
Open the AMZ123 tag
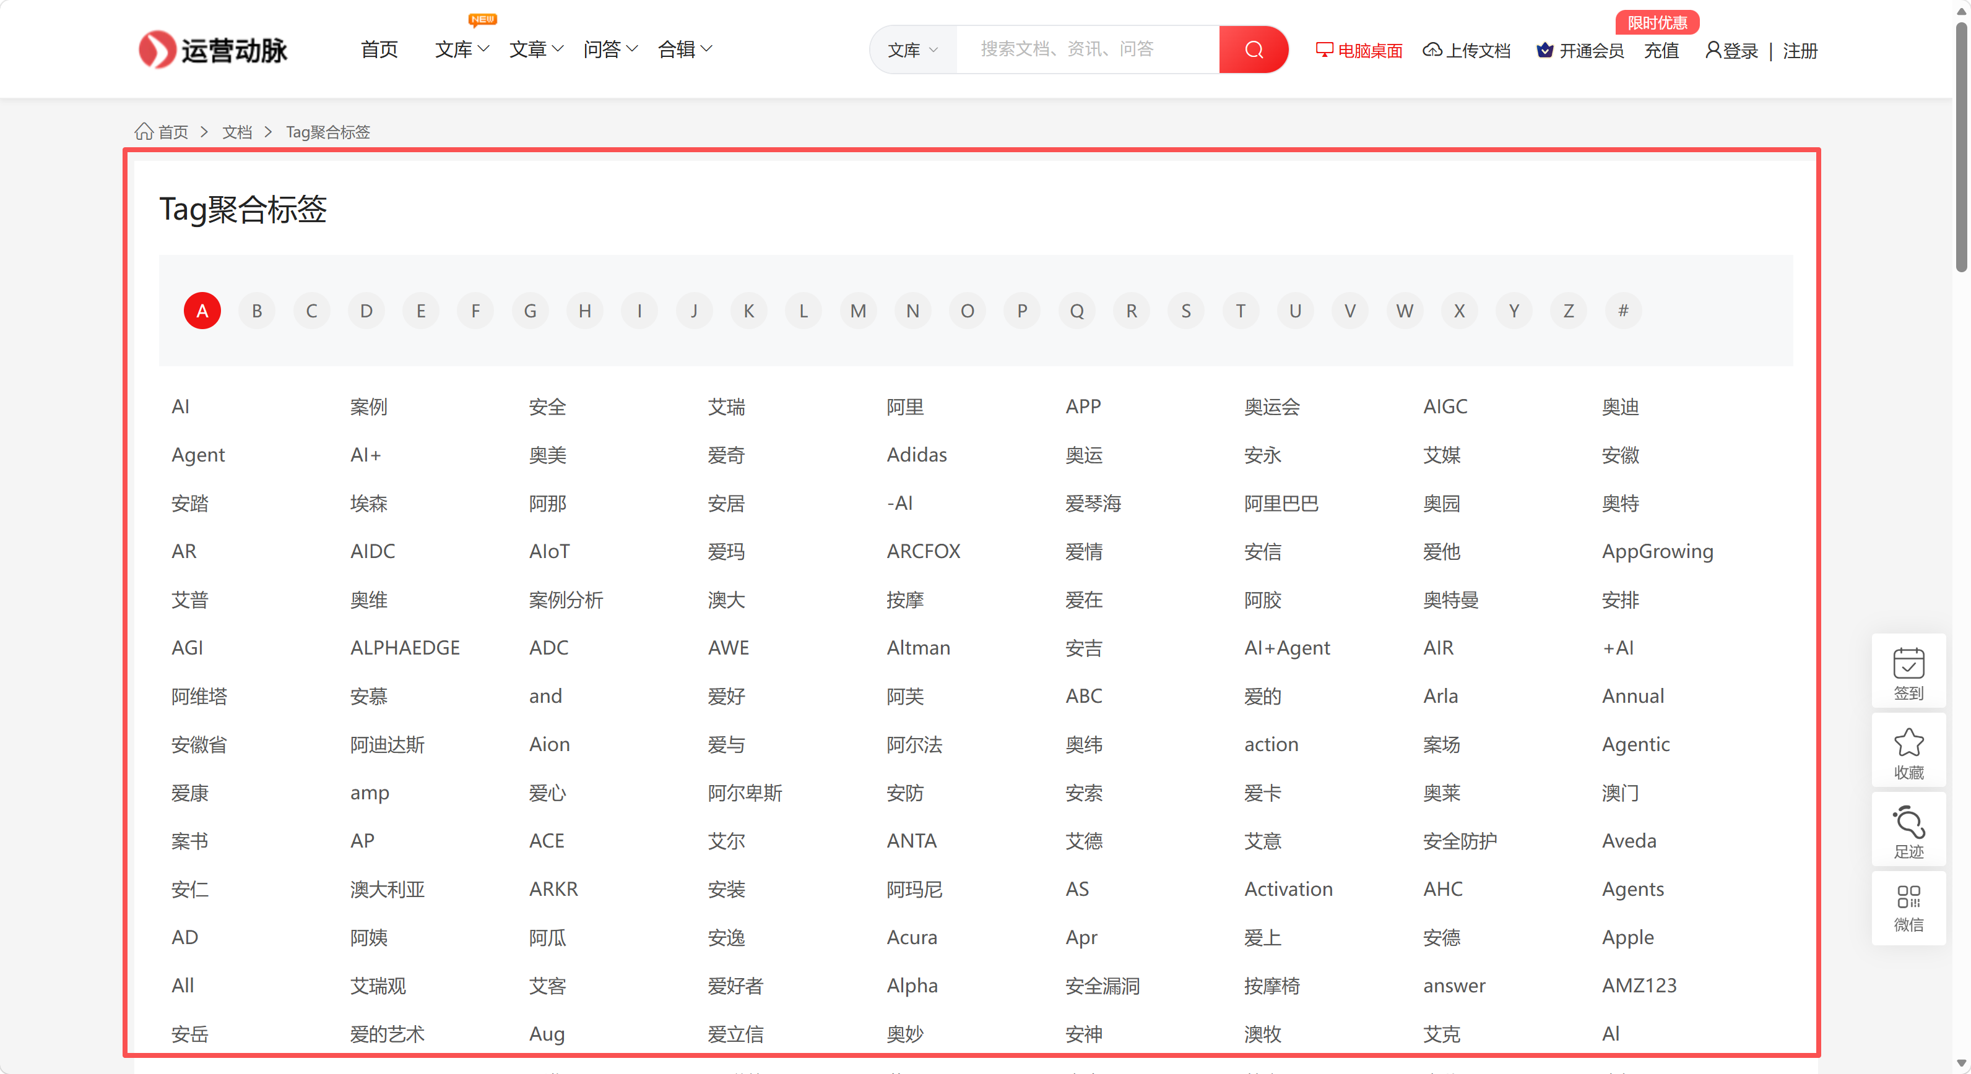pos(1639,986)
